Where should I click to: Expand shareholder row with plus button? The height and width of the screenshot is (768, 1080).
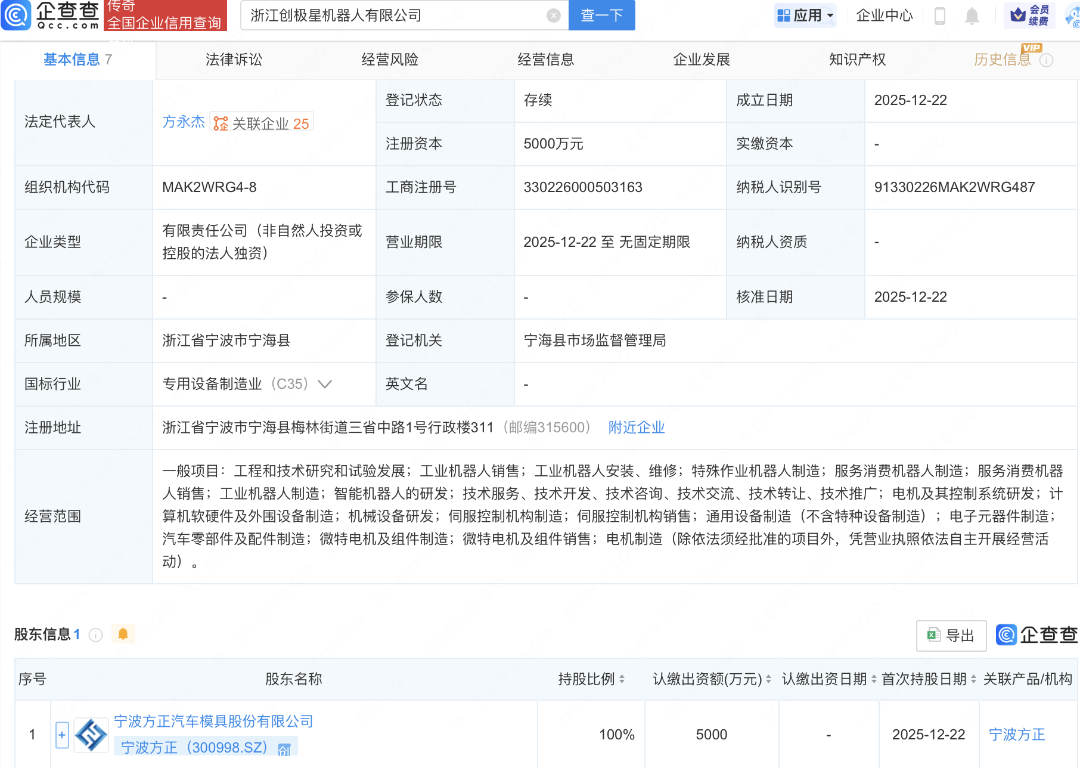(62, 735)
